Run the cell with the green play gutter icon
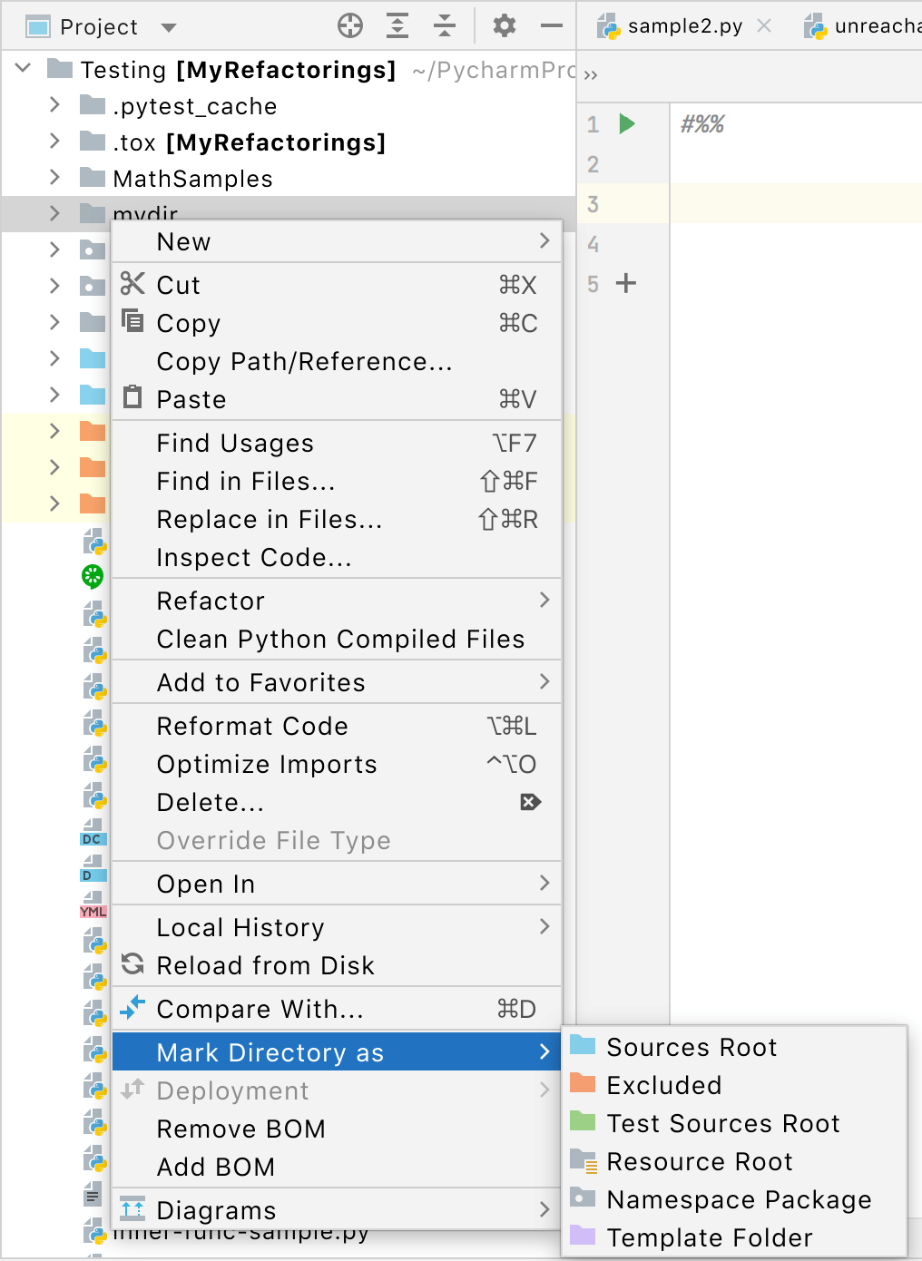Screen dimensions: 922x1261 click(x=627, y=124)
